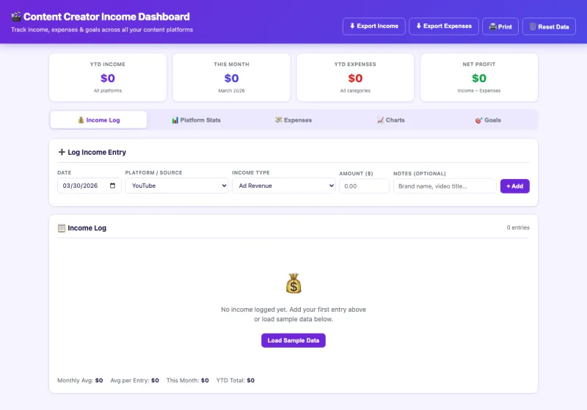Click Export Income download button

coord(373,26)
